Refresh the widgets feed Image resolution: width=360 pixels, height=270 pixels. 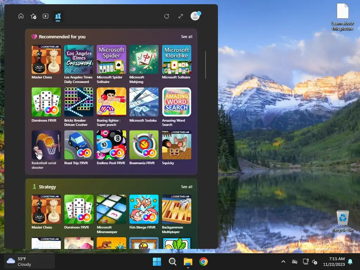pyautogui.click(x=167, y=16)
